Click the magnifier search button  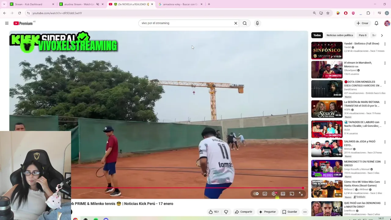(x=245, y=23)
